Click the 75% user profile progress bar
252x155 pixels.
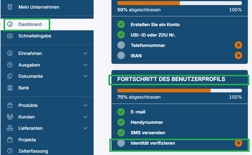[x=179, y=91]
